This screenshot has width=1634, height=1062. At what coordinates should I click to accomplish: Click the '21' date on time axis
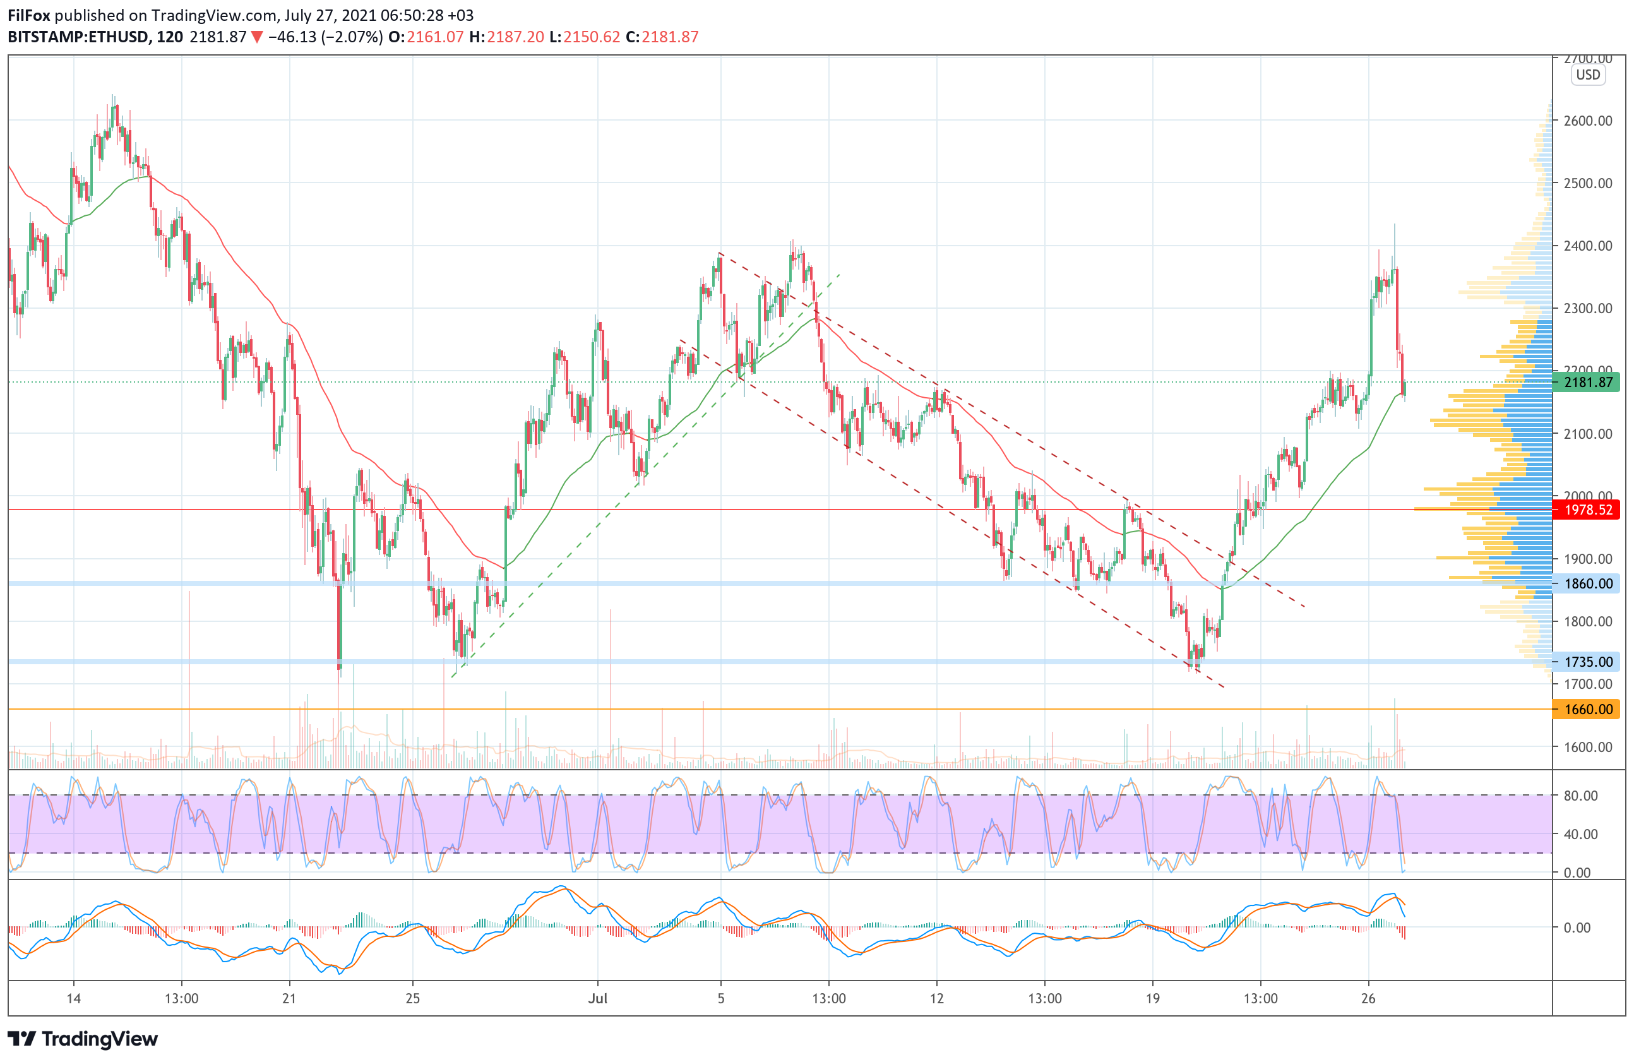[289, 999]
